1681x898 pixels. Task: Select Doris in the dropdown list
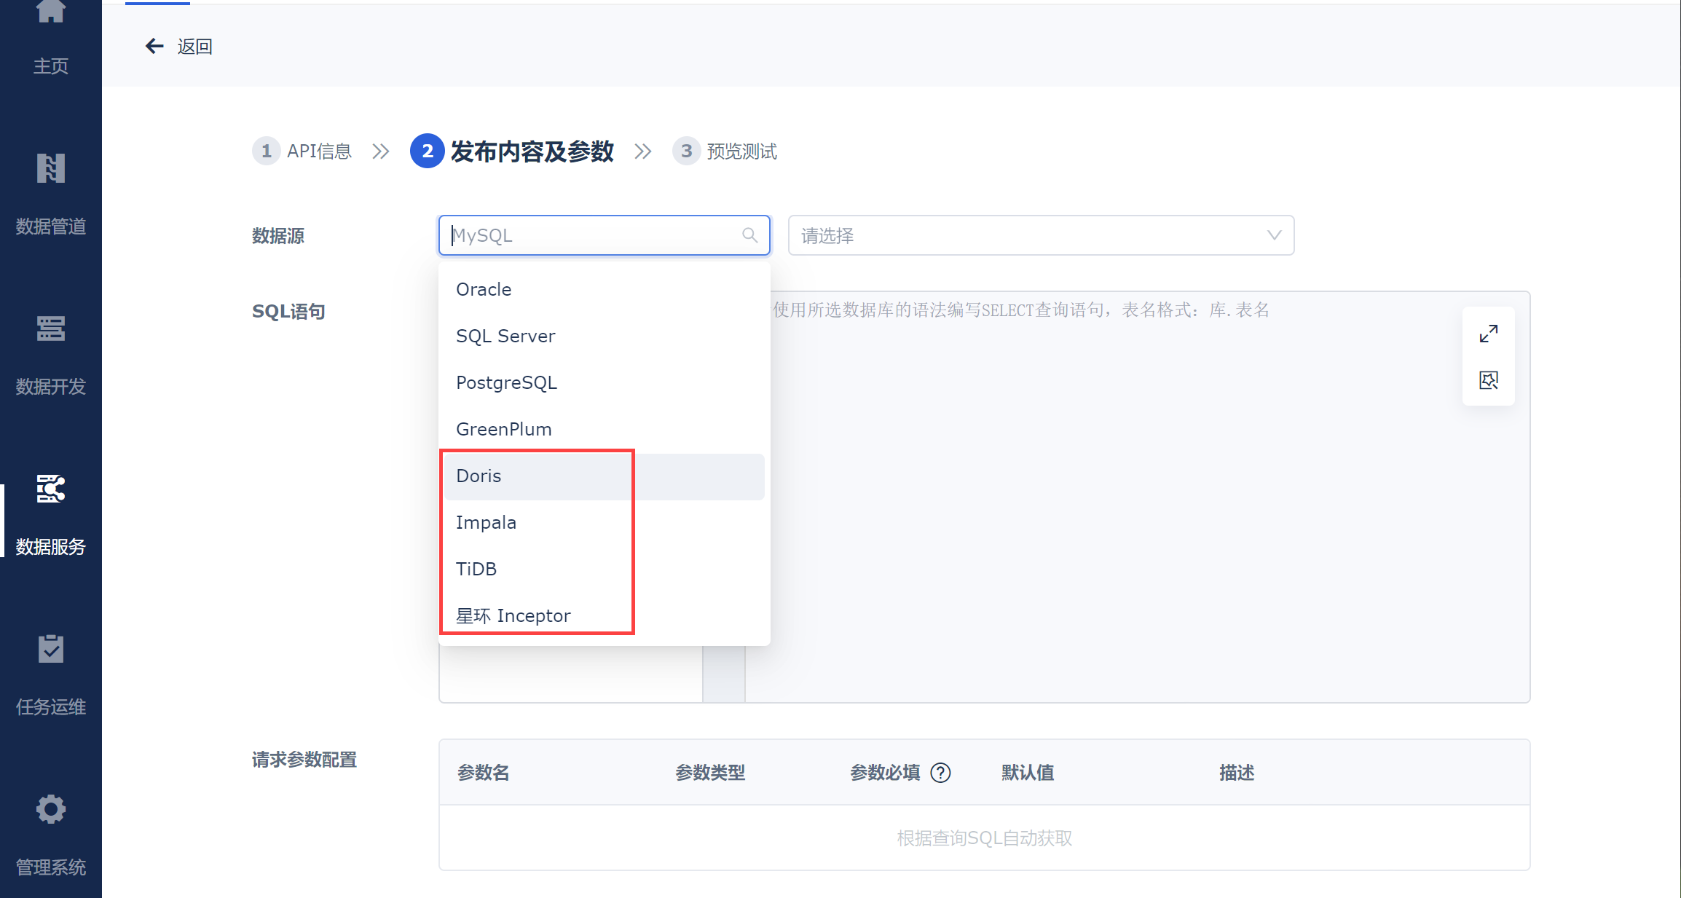(x=479, y=476)
